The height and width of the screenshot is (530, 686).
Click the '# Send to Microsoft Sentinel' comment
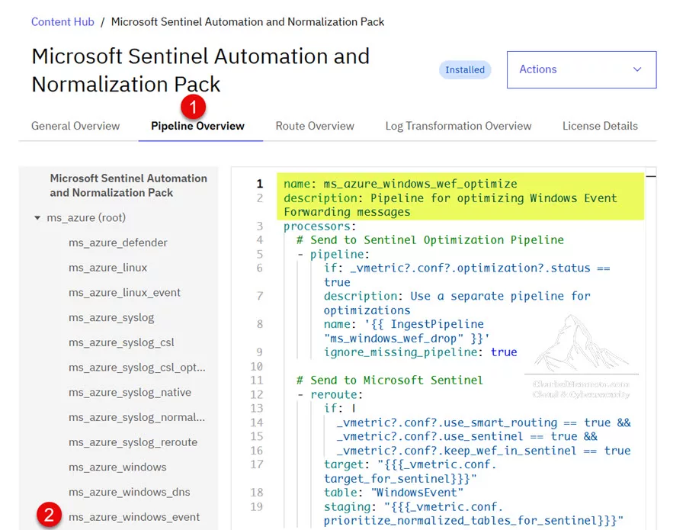click(x=389, y=381)
